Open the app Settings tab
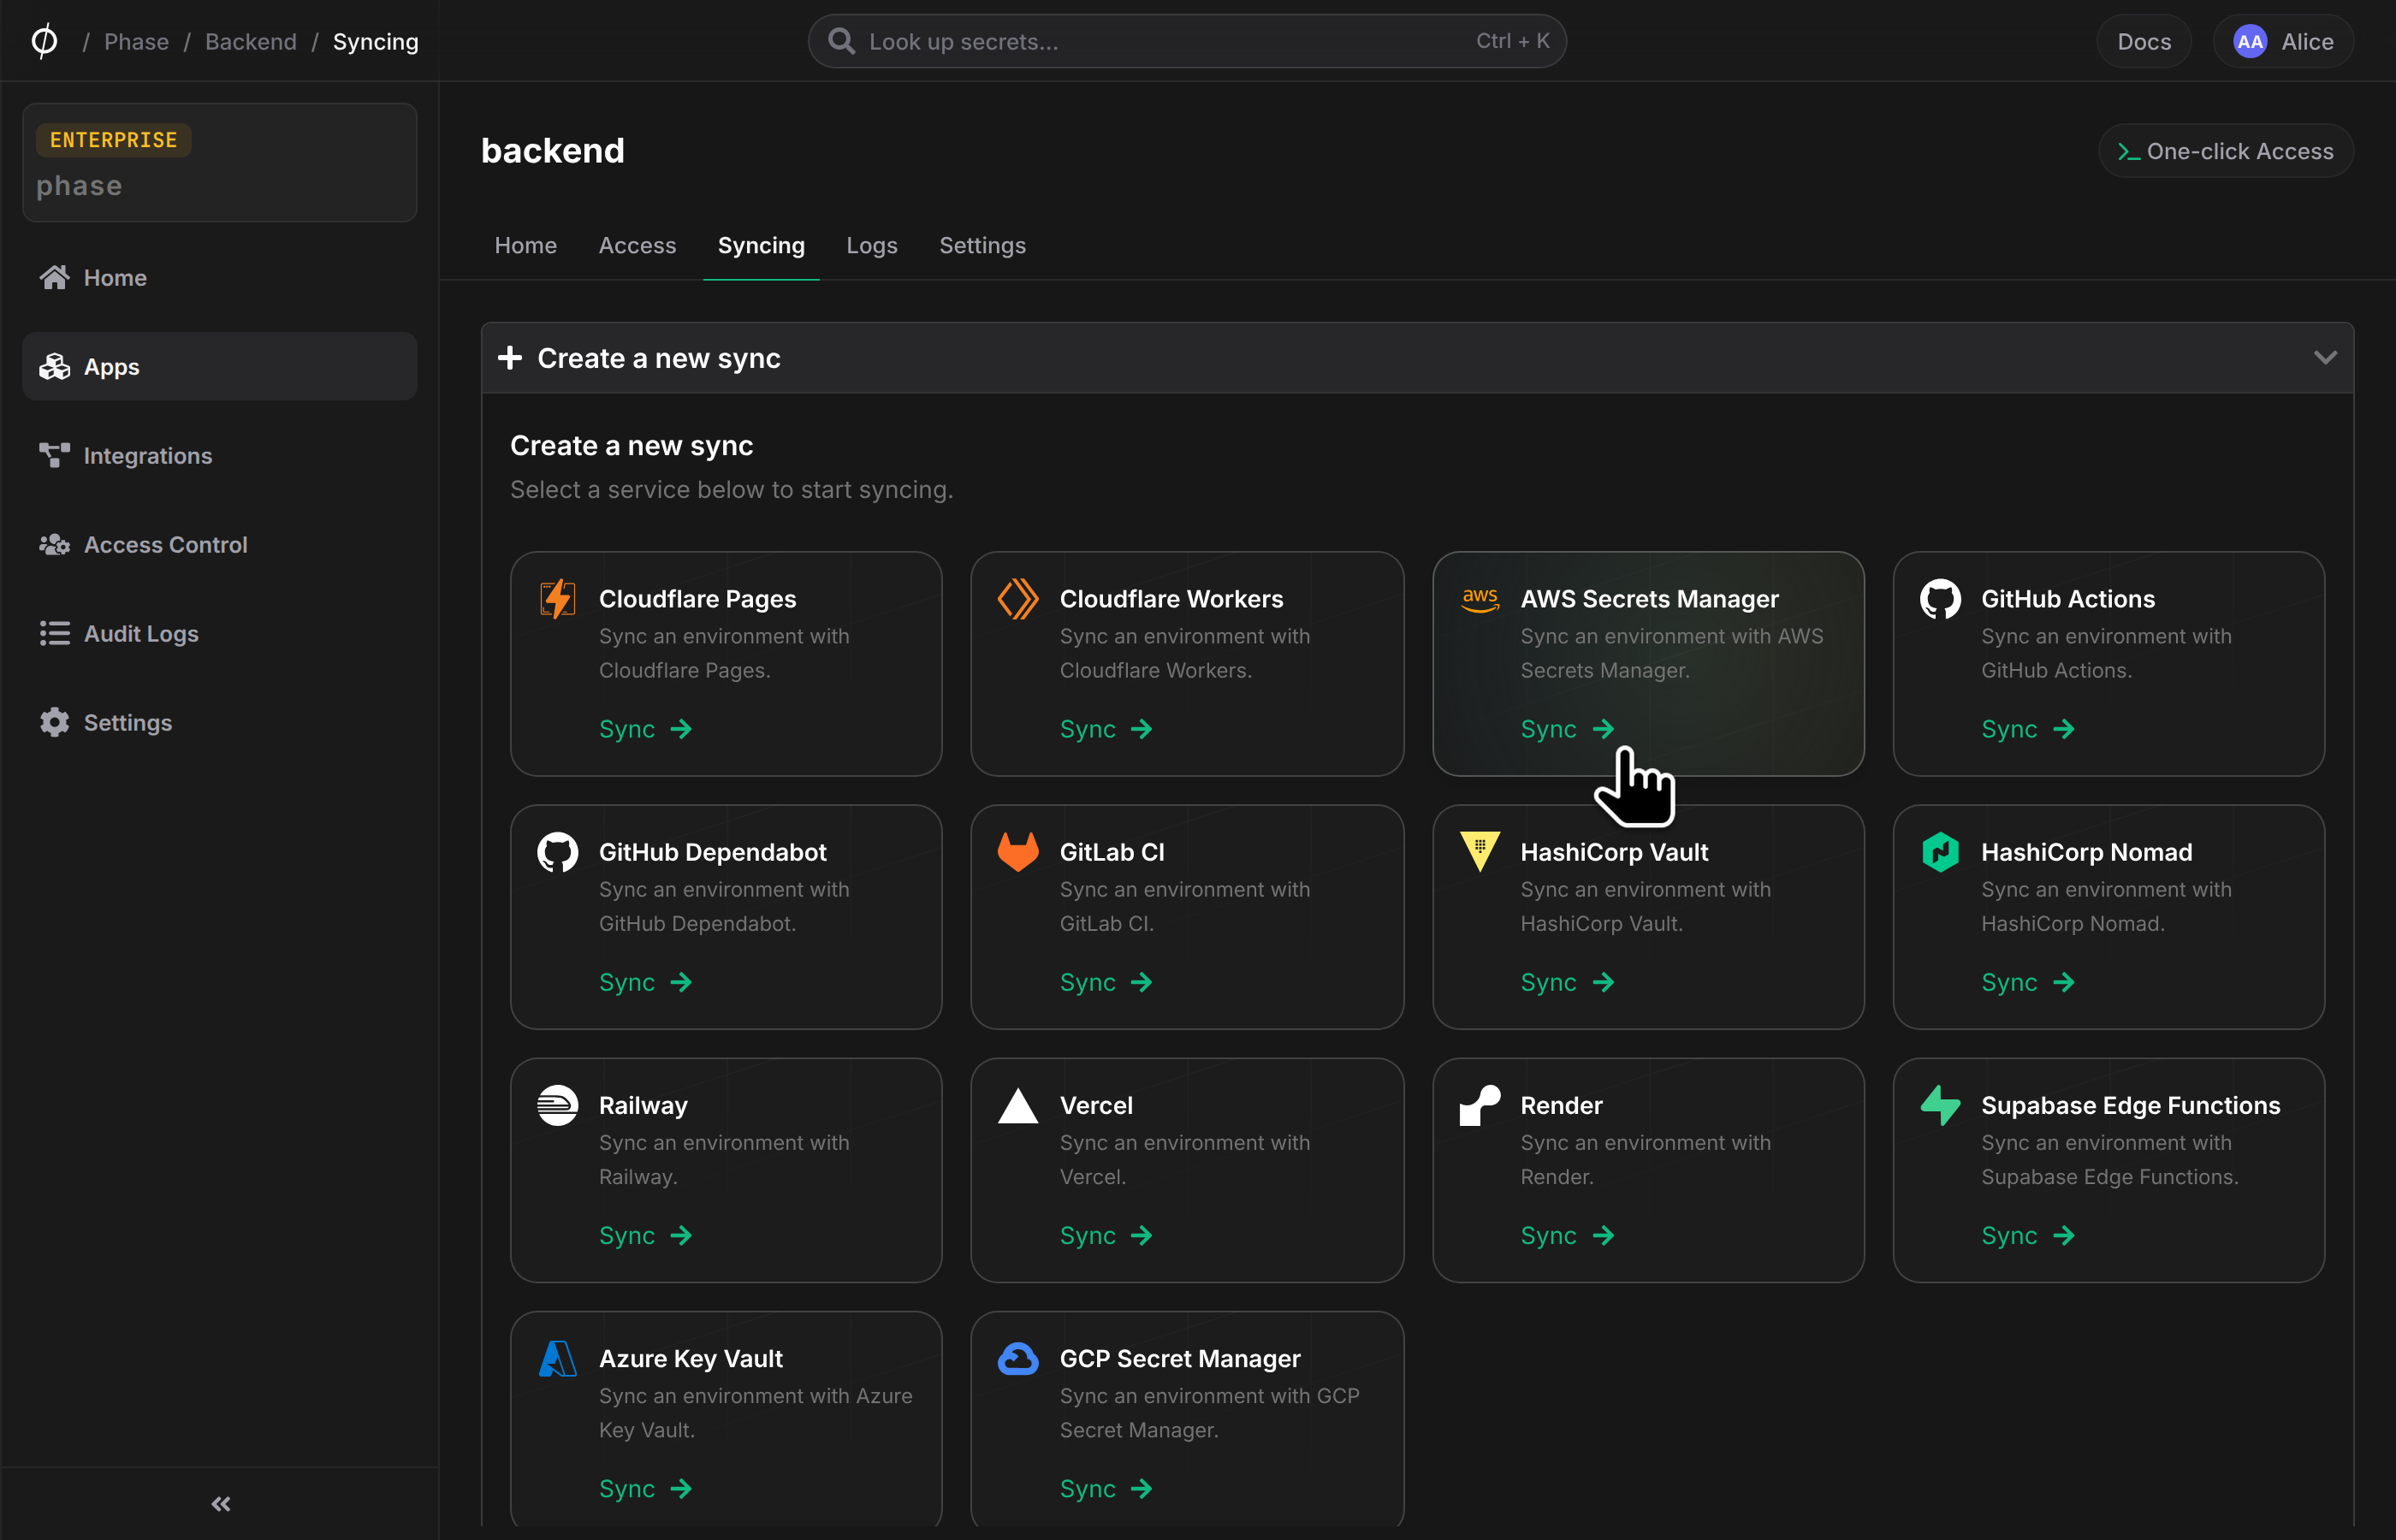2396x1540 pixels. tap(982, 245)
